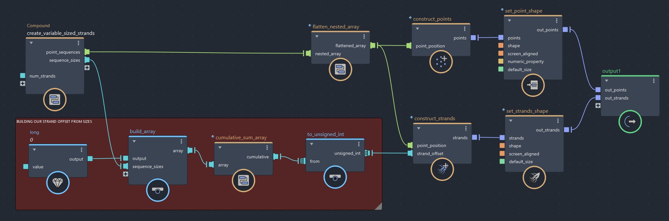Screen dimensions: 669x221
Task: Click the flatten_nested_array node icon
Action: point(340,69)
